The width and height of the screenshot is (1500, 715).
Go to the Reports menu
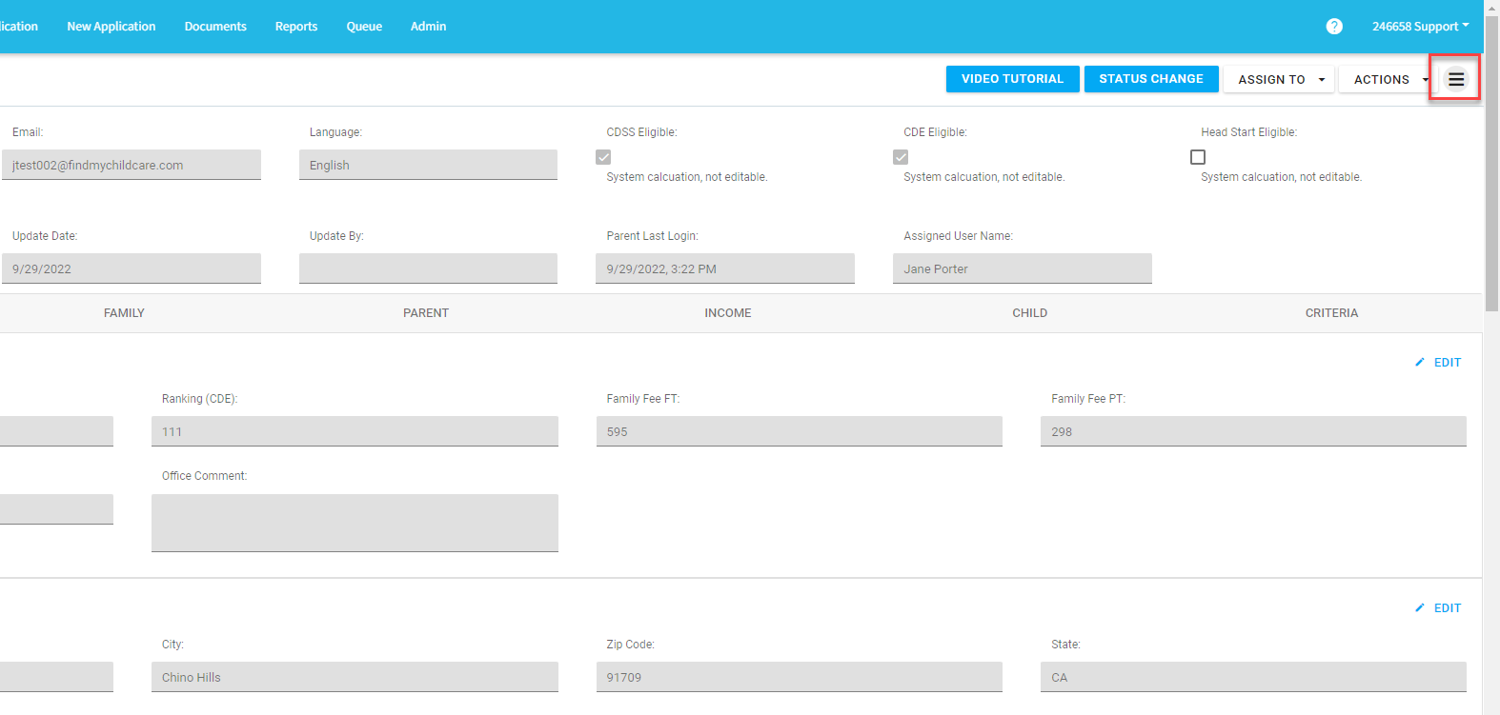click(296, 27)
